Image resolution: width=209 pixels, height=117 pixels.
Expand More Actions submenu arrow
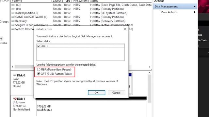tap(195, 12)
